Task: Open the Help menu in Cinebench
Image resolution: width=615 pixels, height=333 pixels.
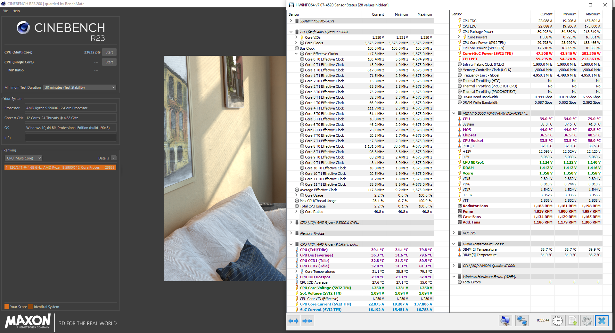Action: tap(16, 11)
